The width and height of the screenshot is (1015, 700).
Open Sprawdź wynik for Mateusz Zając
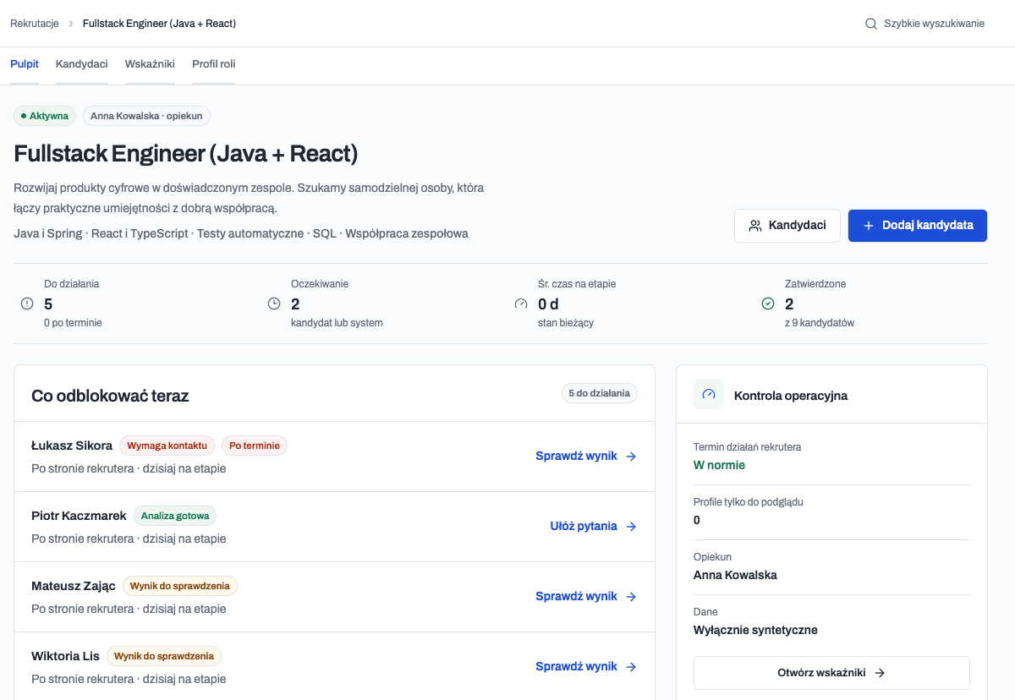tap(586, 597)
